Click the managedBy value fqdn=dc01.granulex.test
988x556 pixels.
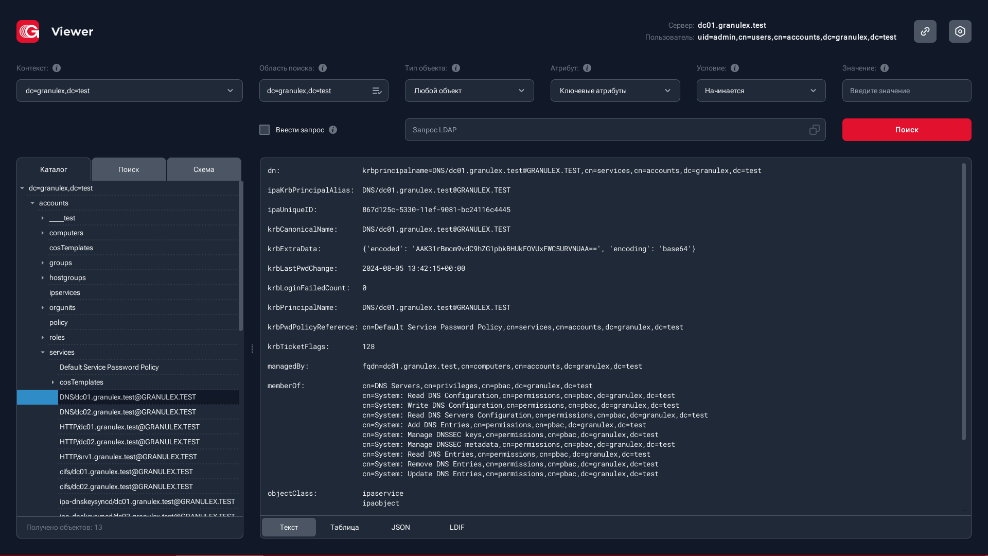pyautogui.click(x=502, y=367)
